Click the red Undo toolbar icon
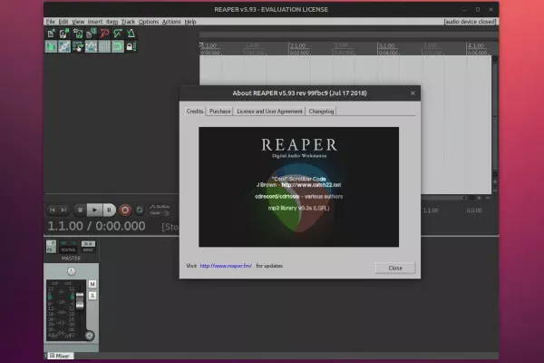Image resolution: width=544 pixels, height=363 pixels. (x=104, y=34)
